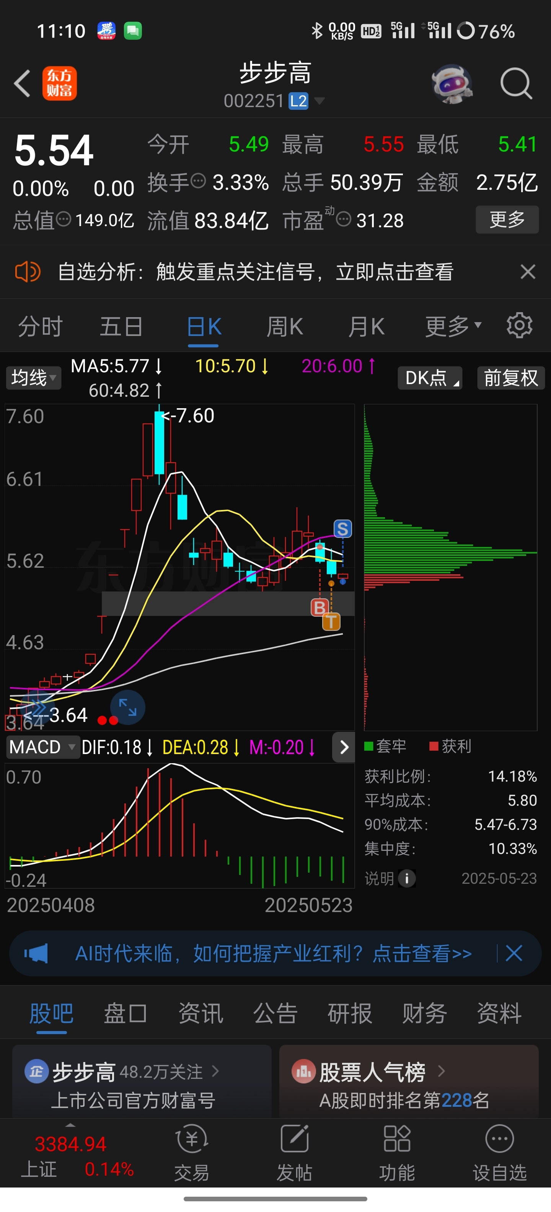551x1212 pixels.
Task: Tap 平均成本 5.80 value
Action: (x=522, y=800)
